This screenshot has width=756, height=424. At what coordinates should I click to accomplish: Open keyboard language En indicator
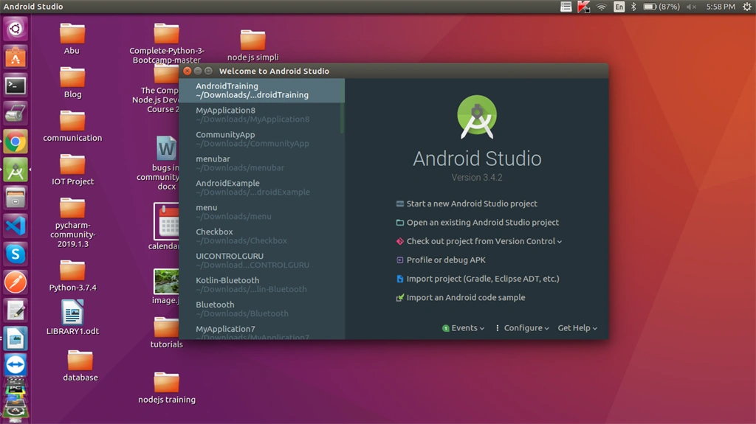tap(619, 7)
